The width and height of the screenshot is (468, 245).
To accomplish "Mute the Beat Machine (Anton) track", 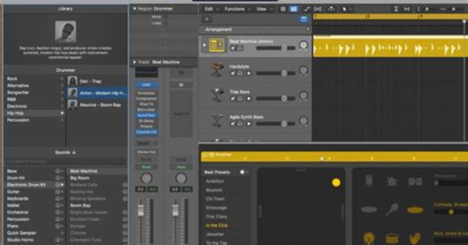I will (x=233, y=48).
